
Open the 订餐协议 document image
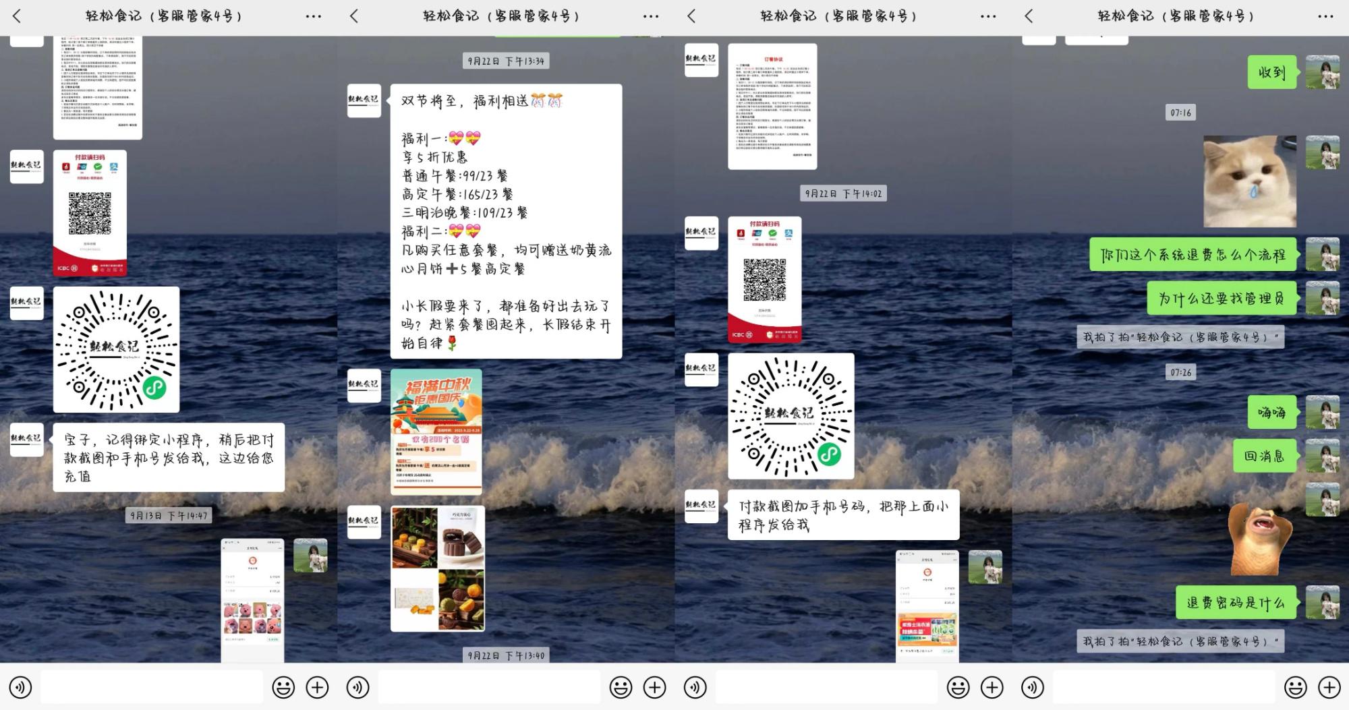click(x=772, y=107)
